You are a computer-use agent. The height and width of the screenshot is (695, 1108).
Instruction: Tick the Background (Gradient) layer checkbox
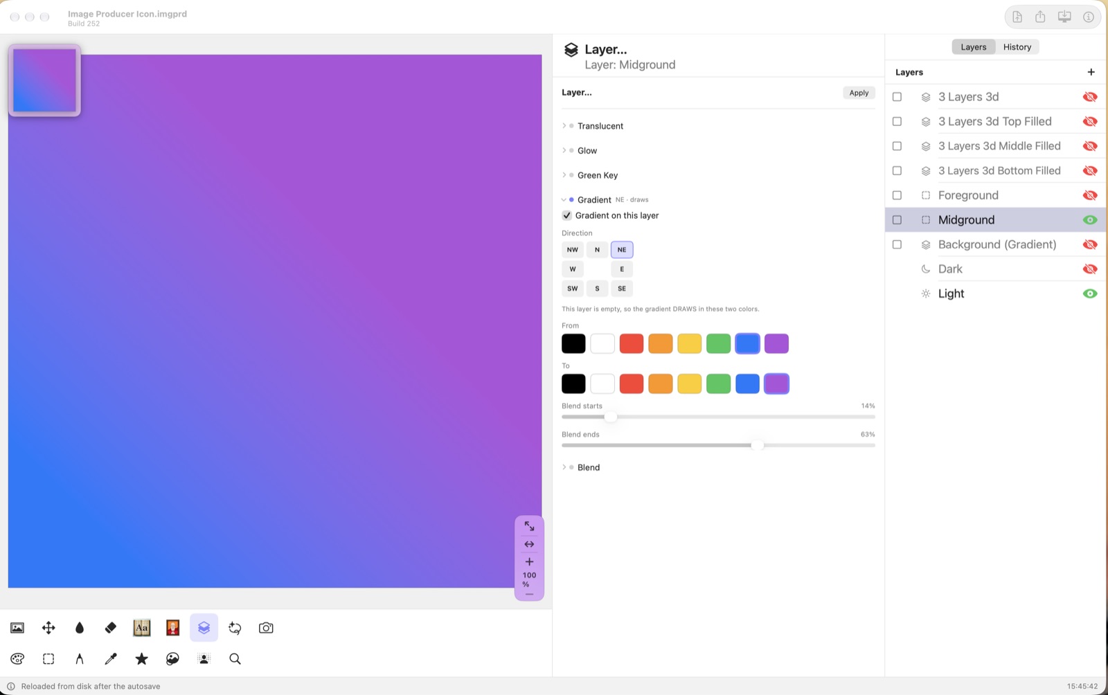click(897, 244)
